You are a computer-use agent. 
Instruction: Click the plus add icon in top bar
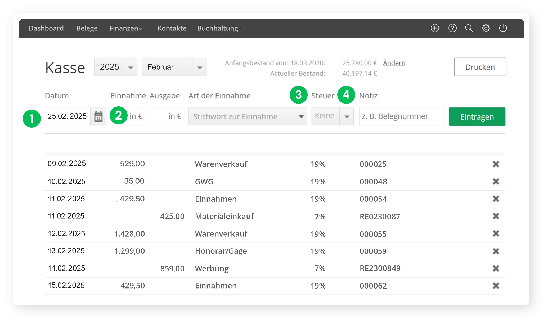pyautogui.click(x=435, y=28)
